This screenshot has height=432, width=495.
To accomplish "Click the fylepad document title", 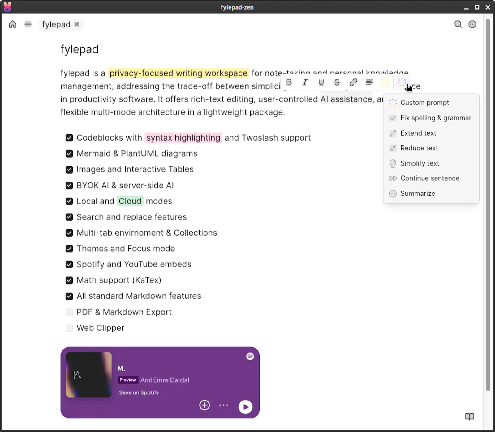I will pos(80,49).
